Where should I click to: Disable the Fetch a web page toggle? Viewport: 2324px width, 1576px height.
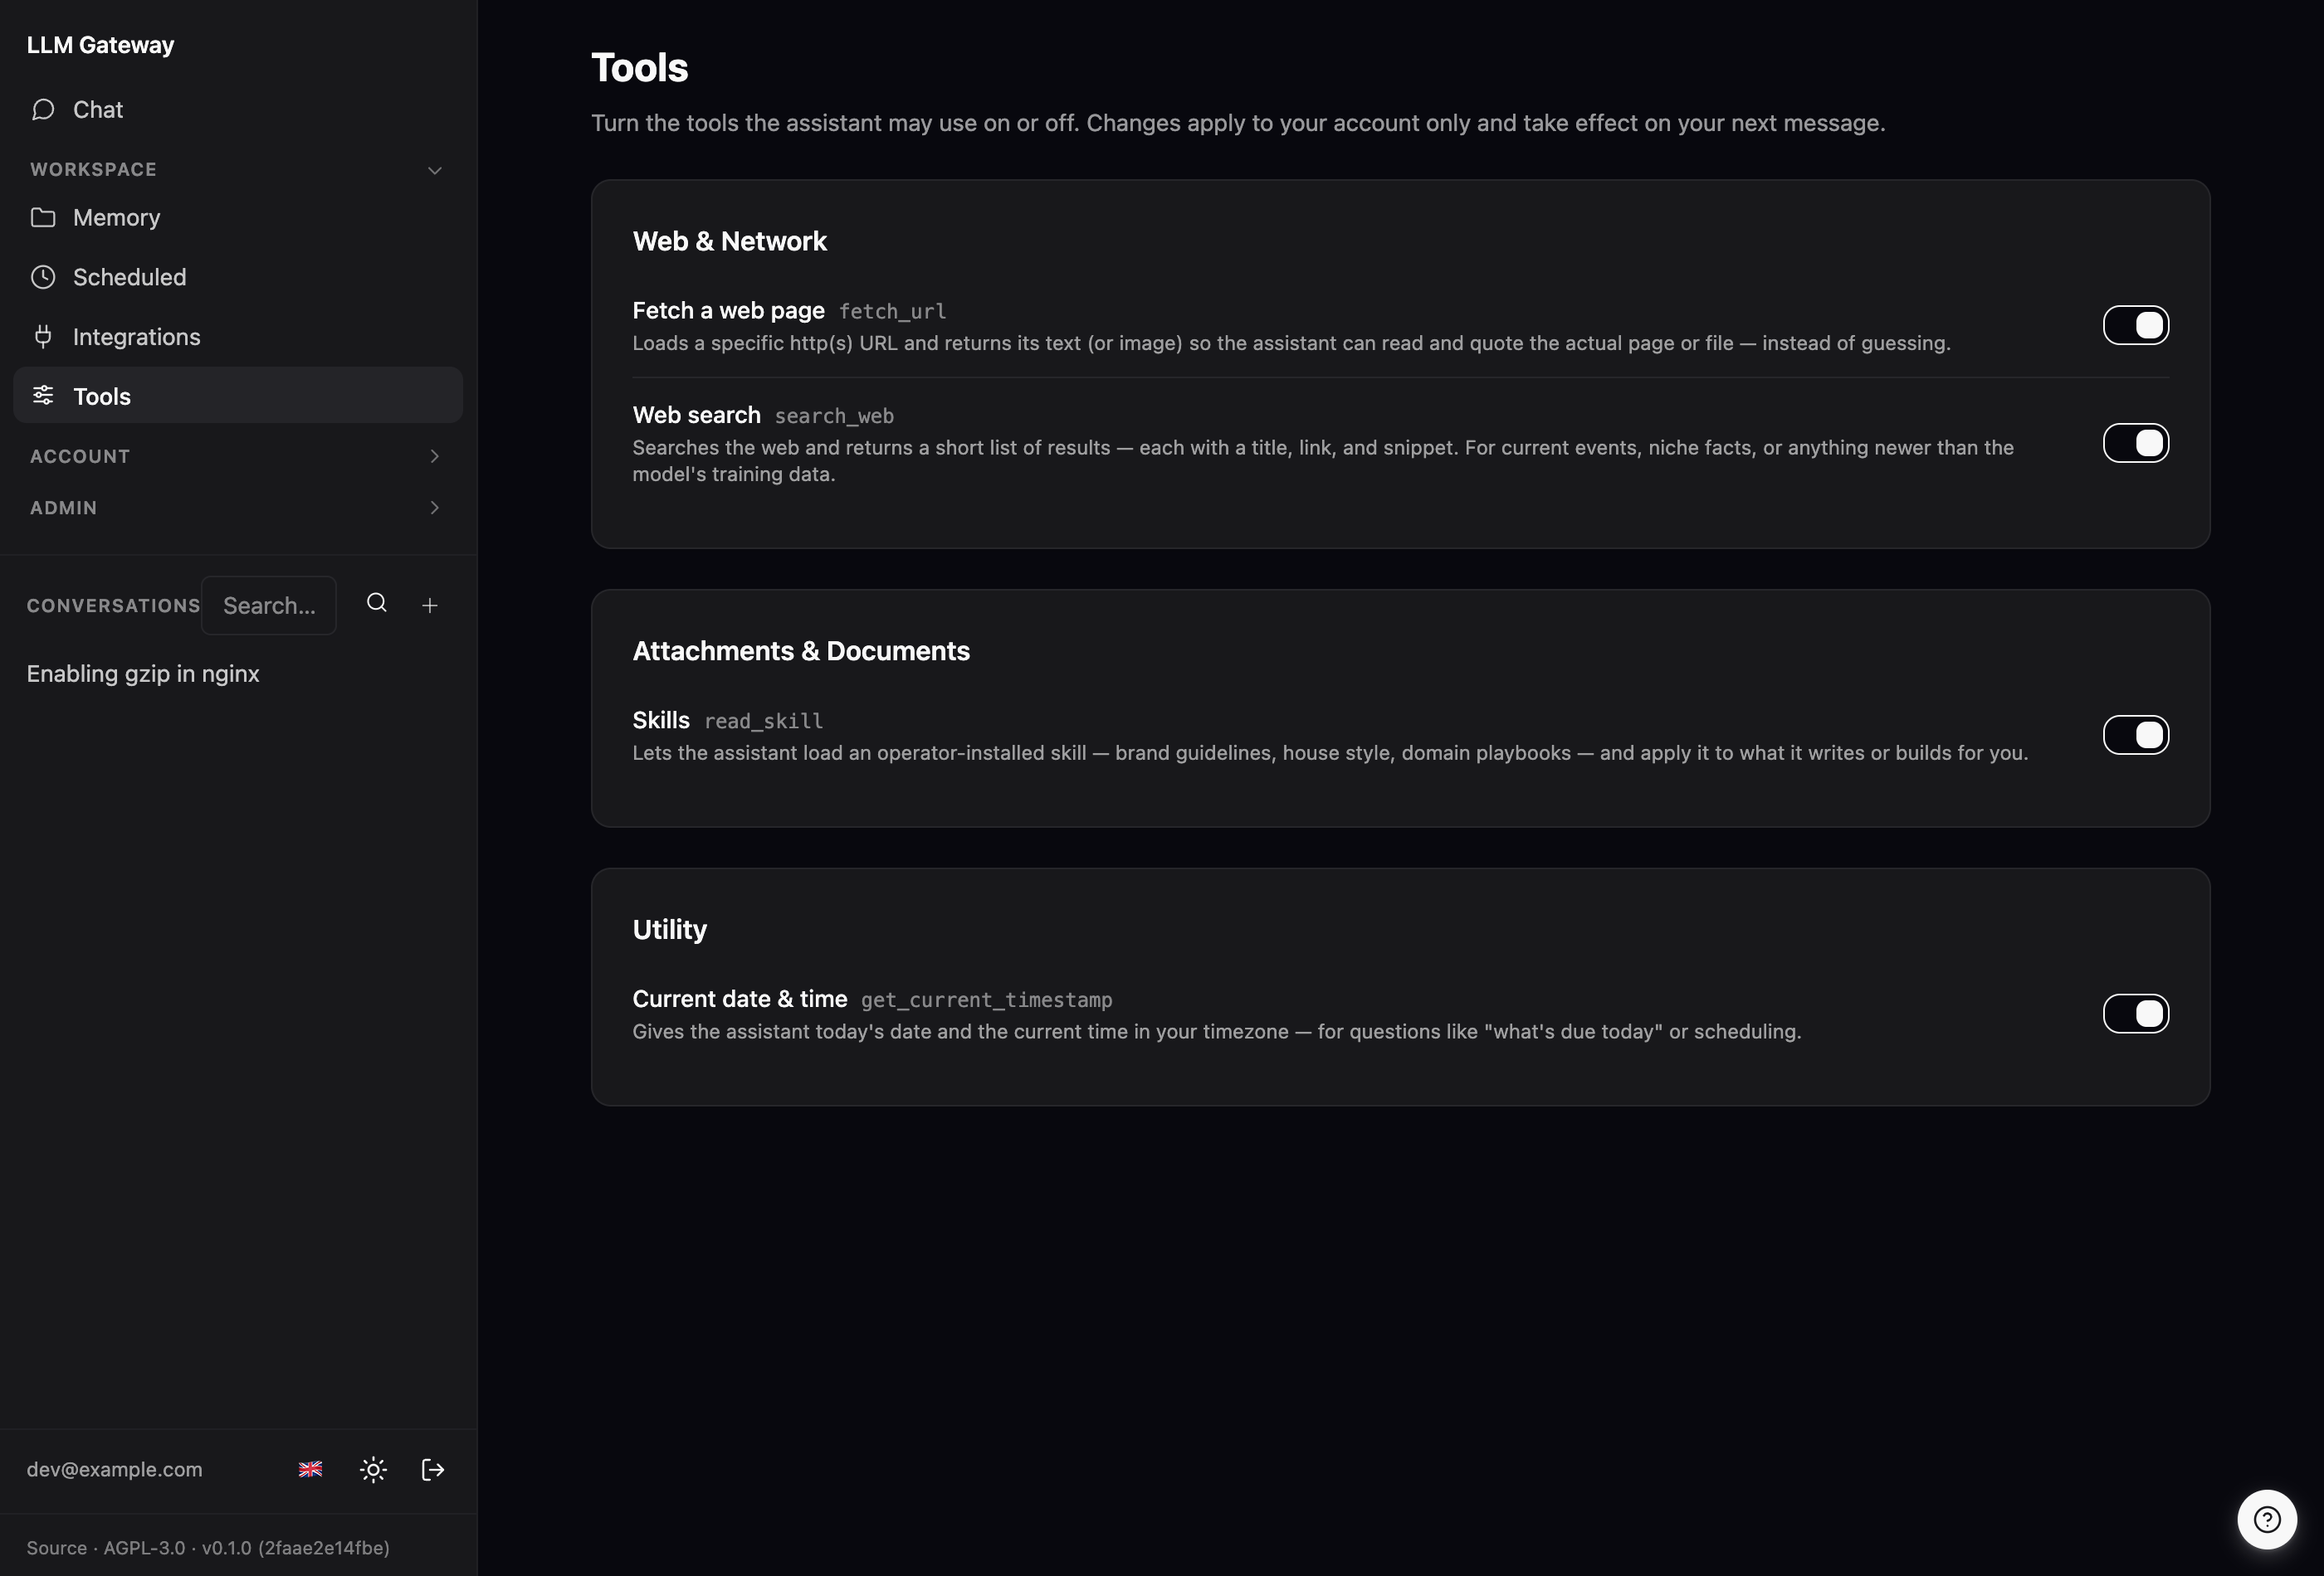pos(2136,325)
